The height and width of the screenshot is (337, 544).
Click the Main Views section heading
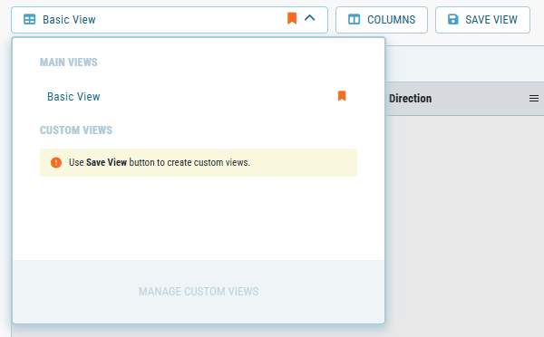click(68, 63)
